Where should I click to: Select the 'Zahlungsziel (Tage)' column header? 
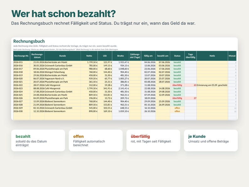pos(135,56)
